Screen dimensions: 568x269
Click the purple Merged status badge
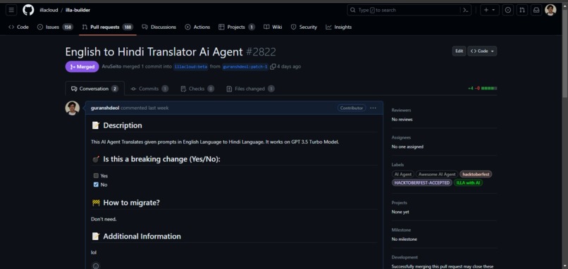pyautogui.click(x=82, y=67)
